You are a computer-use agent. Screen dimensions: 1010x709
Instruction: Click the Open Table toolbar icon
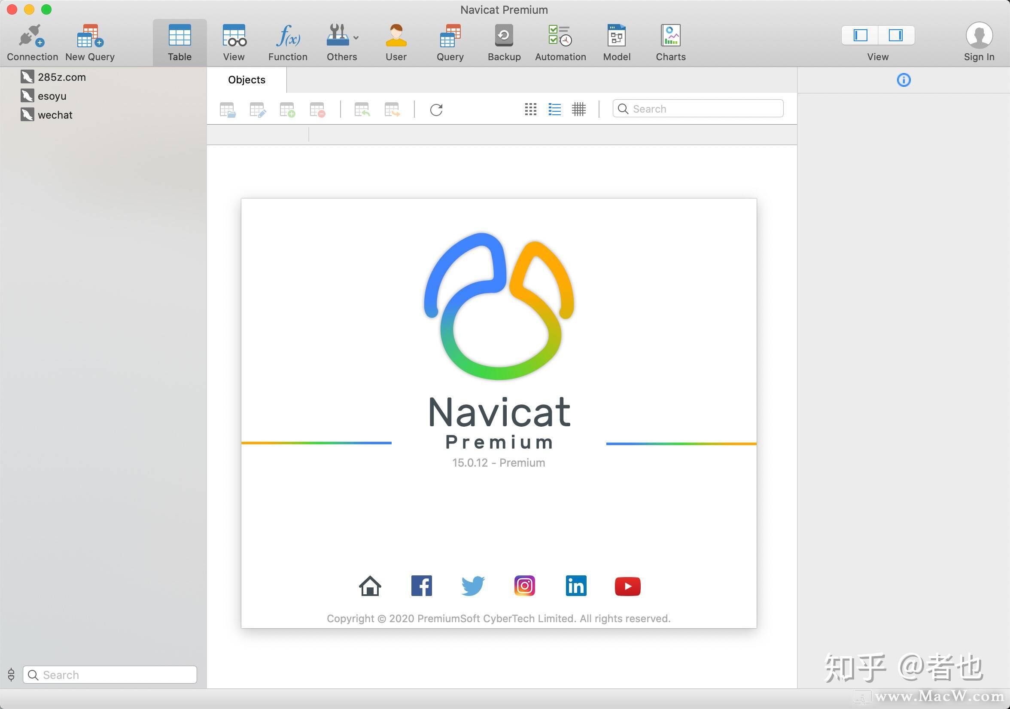click(228, 110)
